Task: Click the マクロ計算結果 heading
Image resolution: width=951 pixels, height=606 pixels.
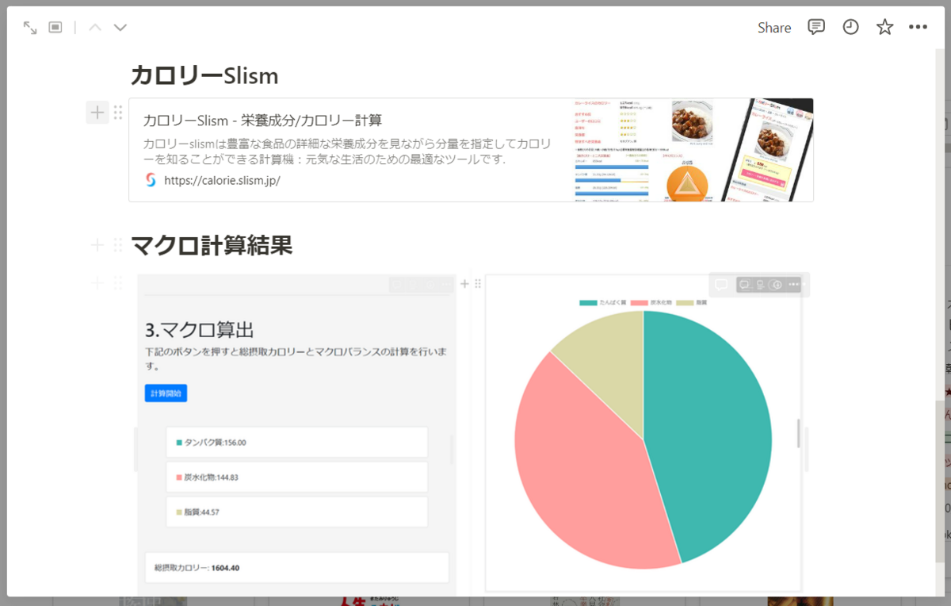Action: click(x=212, y=245)
